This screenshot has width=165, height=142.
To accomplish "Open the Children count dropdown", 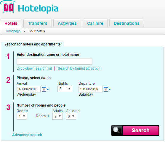I will (x=71, y=116).
